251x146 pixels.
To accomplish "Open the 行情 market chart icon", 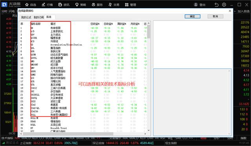I will click(x=44, y=5).
